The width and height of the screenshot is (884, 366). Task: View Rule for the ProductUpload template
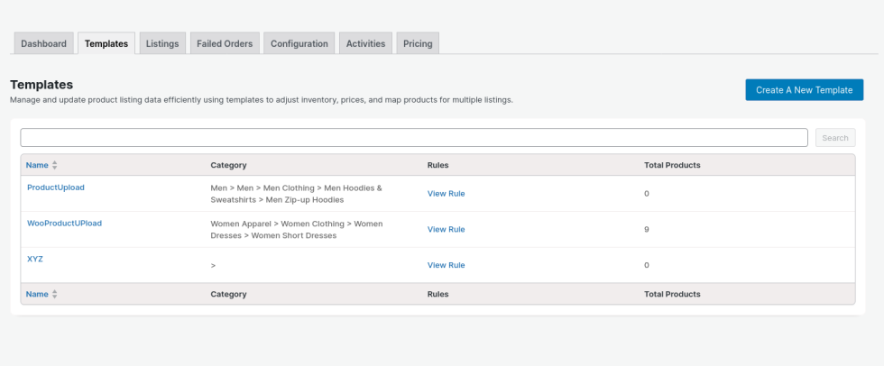click(x=446, y=194)
